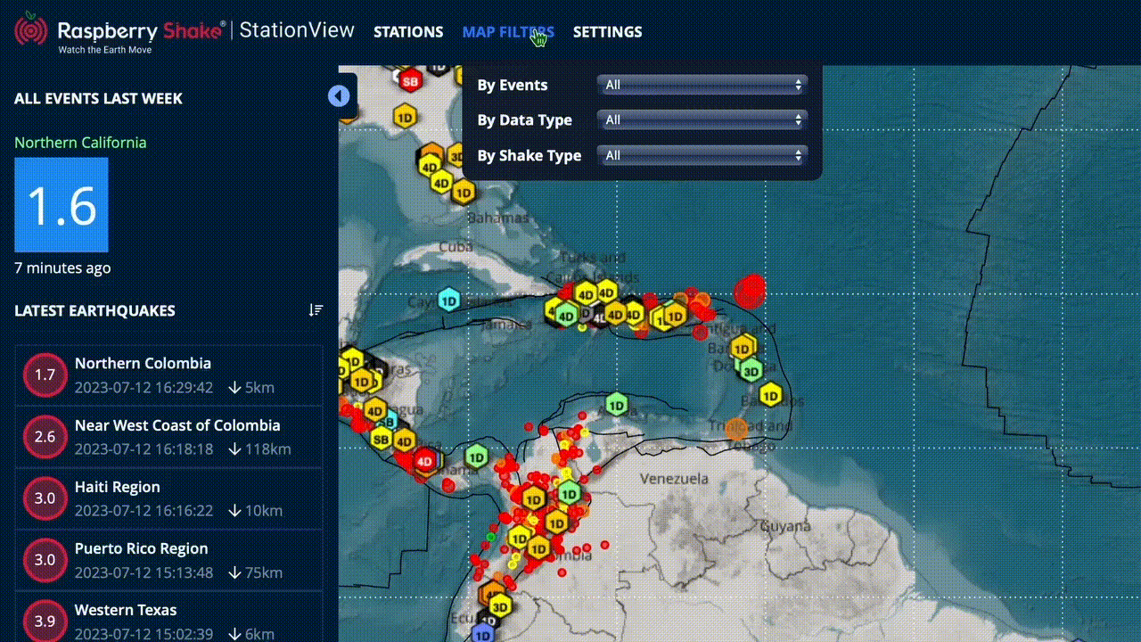
Task: Collapse the sidebar with the blue arrow button
Action: (338, 95)
